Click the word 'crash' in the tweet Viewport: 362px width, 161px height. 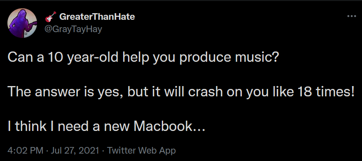pos(206,92)
